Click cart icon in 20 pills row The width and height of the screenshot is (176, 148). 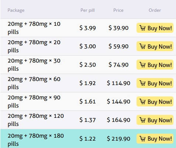(142, 46)
